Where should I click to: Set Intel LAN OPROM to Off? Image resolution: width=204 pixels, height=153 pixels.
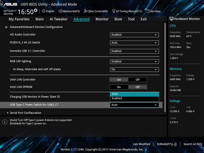click(x=137, y=87)
